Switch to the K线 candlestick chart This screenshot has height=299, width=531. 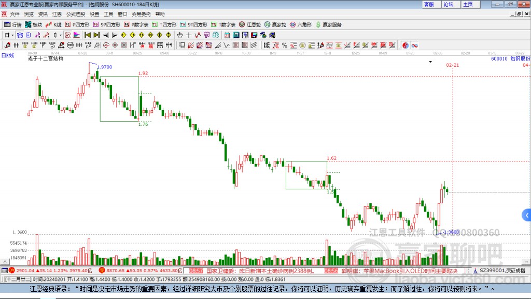53,24
